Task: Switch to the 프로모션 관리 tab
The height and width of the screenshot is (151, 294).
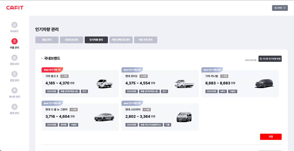Action: click(x=72, y=40)
